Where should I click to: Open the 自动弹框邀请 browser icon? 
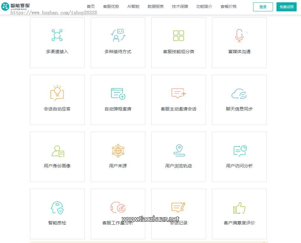pyautogui.click(x=118, y=92)
